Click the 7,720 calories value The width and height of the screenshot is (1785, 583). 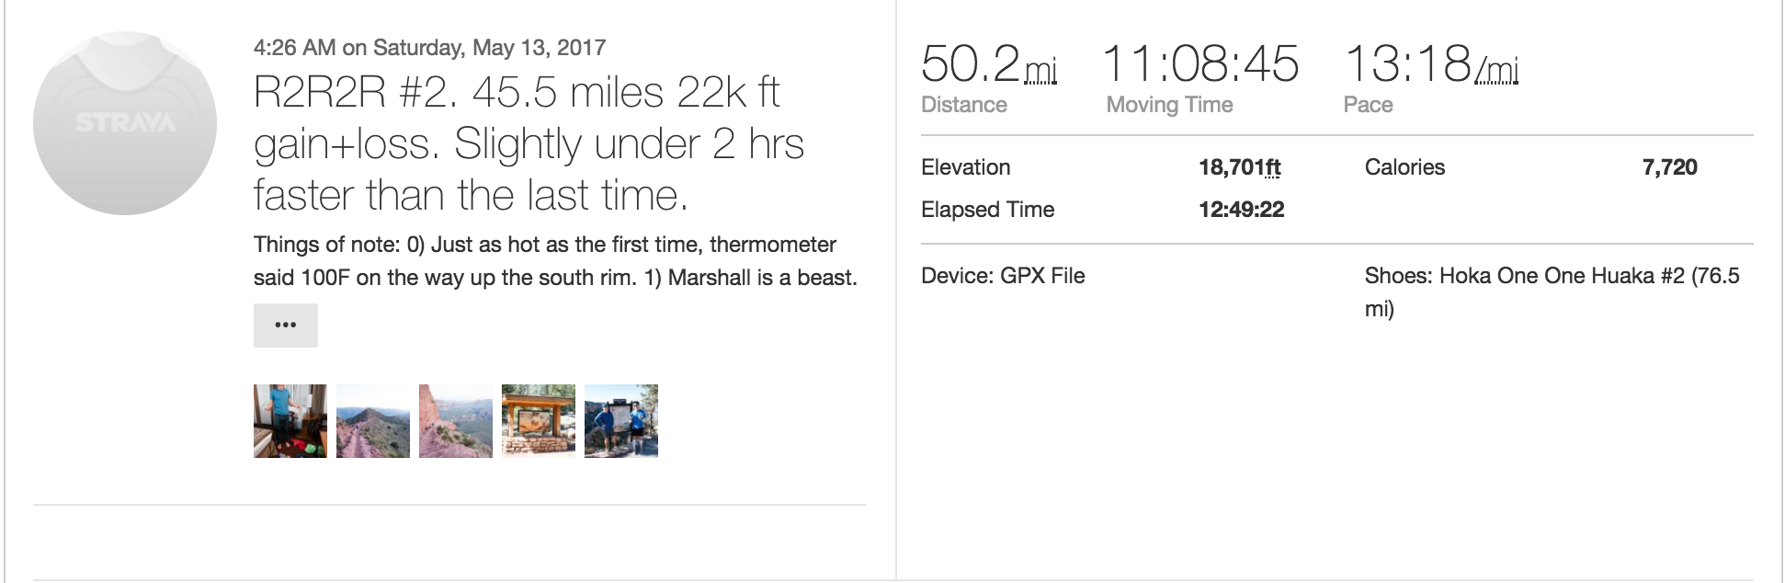click(1669, 167)
